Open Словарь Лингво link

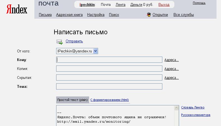coord(193,107)
